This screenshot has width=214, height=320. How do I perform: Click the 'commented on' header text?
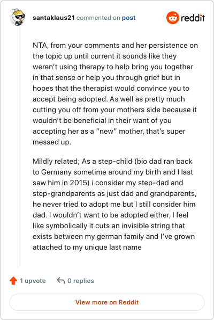coord(98,18)
